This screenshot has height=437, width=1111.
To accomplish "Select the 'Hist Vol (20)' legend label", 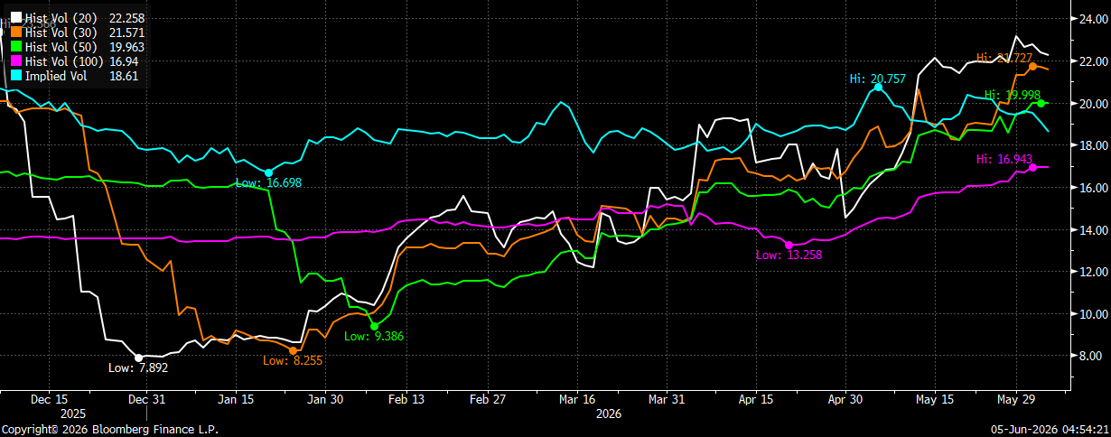I will 61,18.
